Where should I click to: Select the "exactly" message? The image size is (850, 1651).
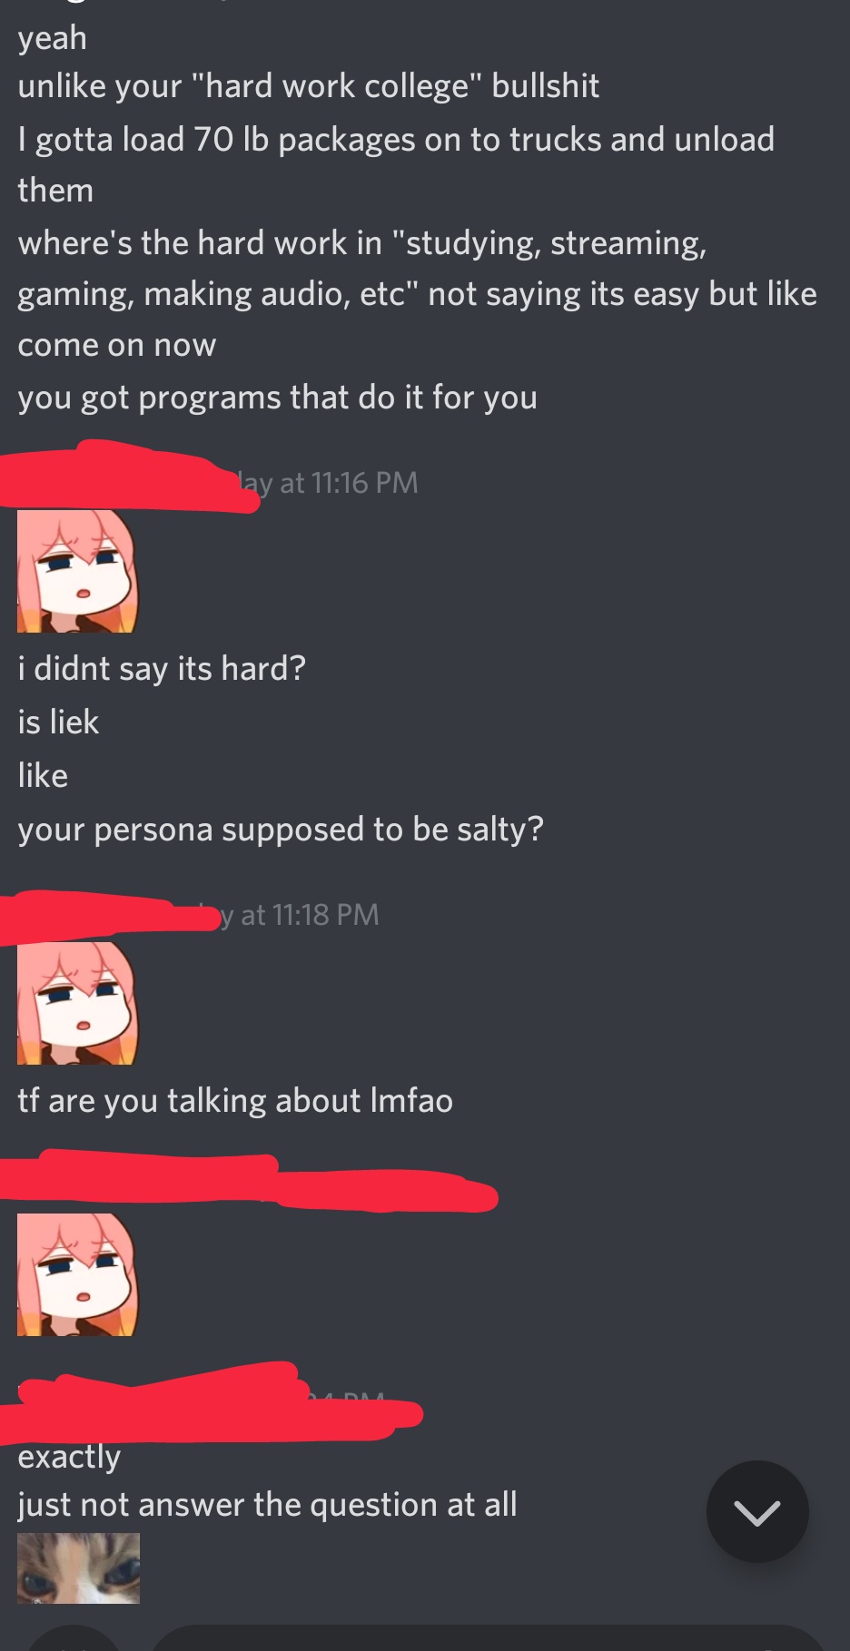pos(69,1458)
